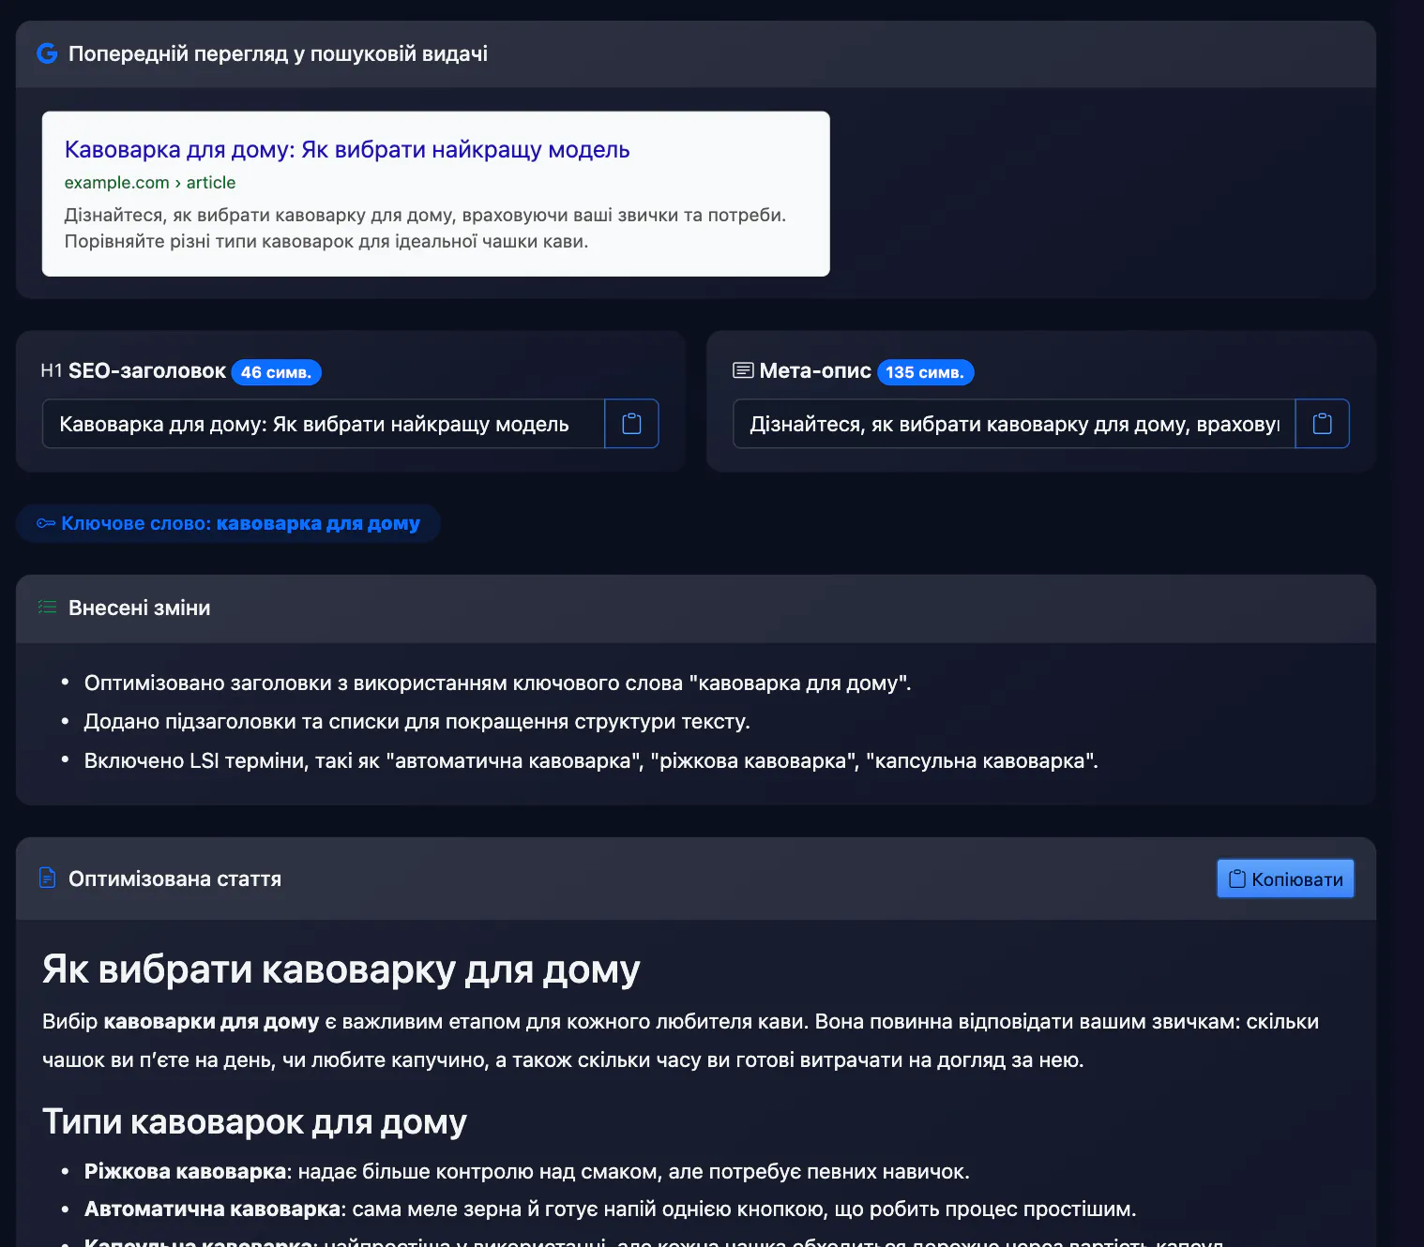1424x1247 pixels.
Task: Click the article intro paragraph starting with Вибір
Action: tap(680, 1041)
